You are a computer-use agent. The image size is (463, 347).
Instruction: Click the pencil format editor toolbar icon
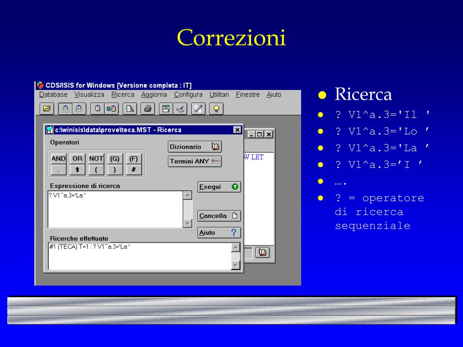pyautogui.click(x=198, y=108)
